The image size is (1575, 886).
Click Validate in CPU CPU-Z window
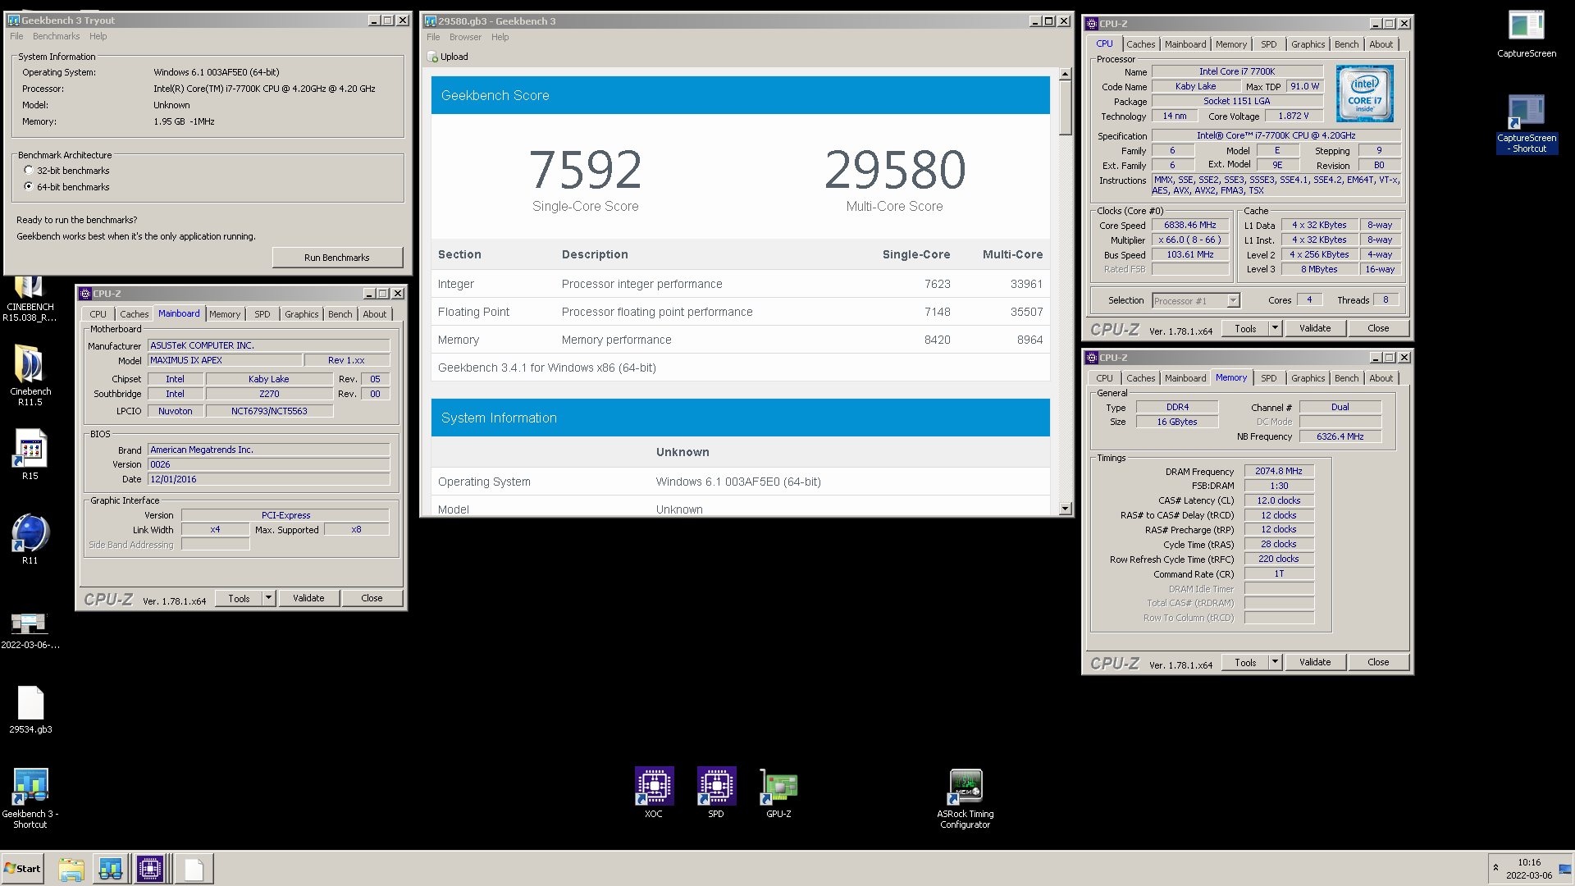1315,328
